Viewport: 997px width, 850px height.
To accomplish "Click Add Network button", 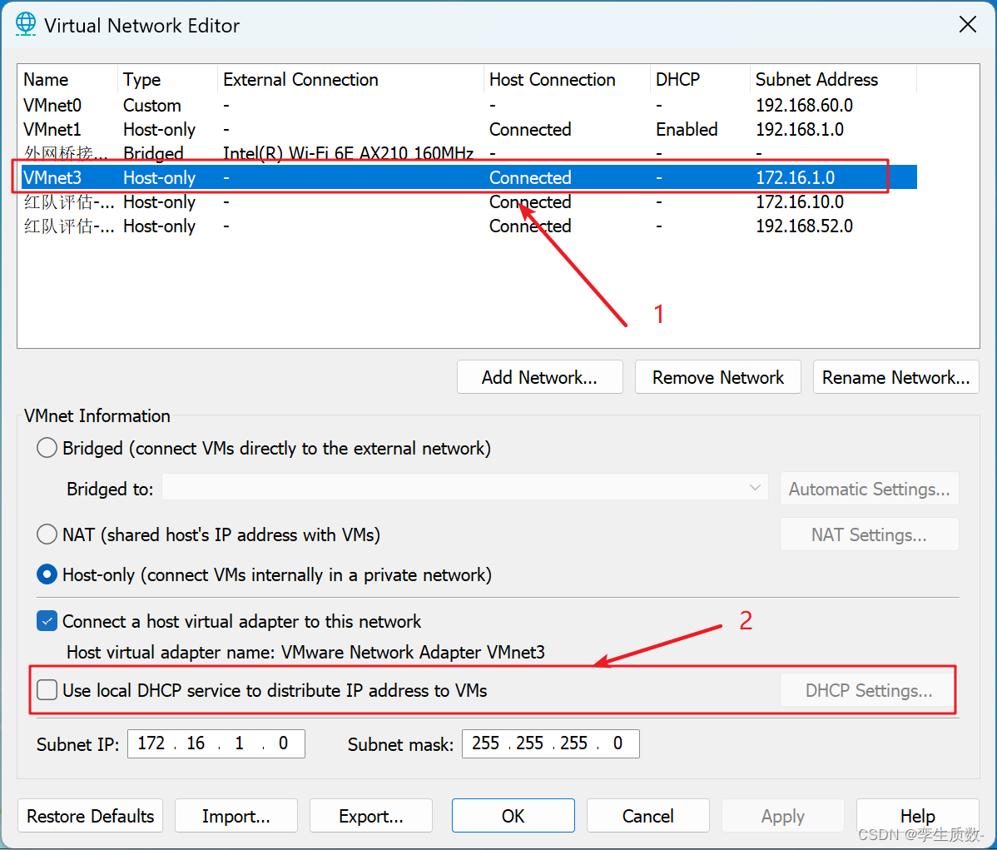I will click(539, 377).
